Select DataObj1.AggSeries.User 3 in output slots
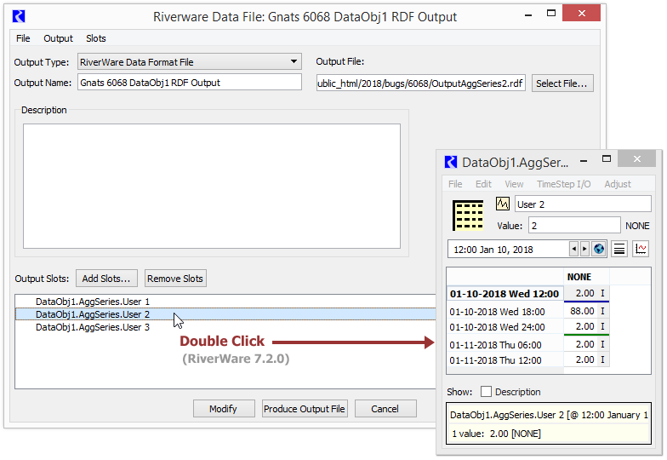667x460 pixels. (225, 327)
